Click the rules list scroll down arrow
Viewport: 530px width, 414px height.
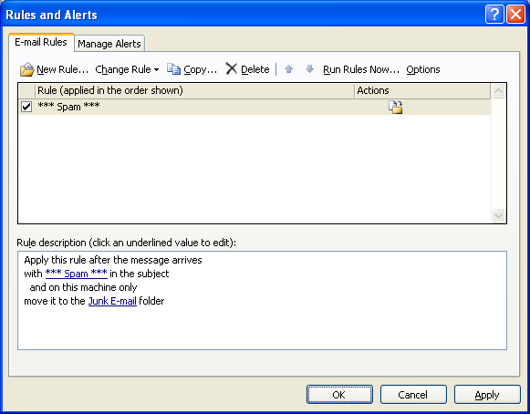(x=499, y=215)
